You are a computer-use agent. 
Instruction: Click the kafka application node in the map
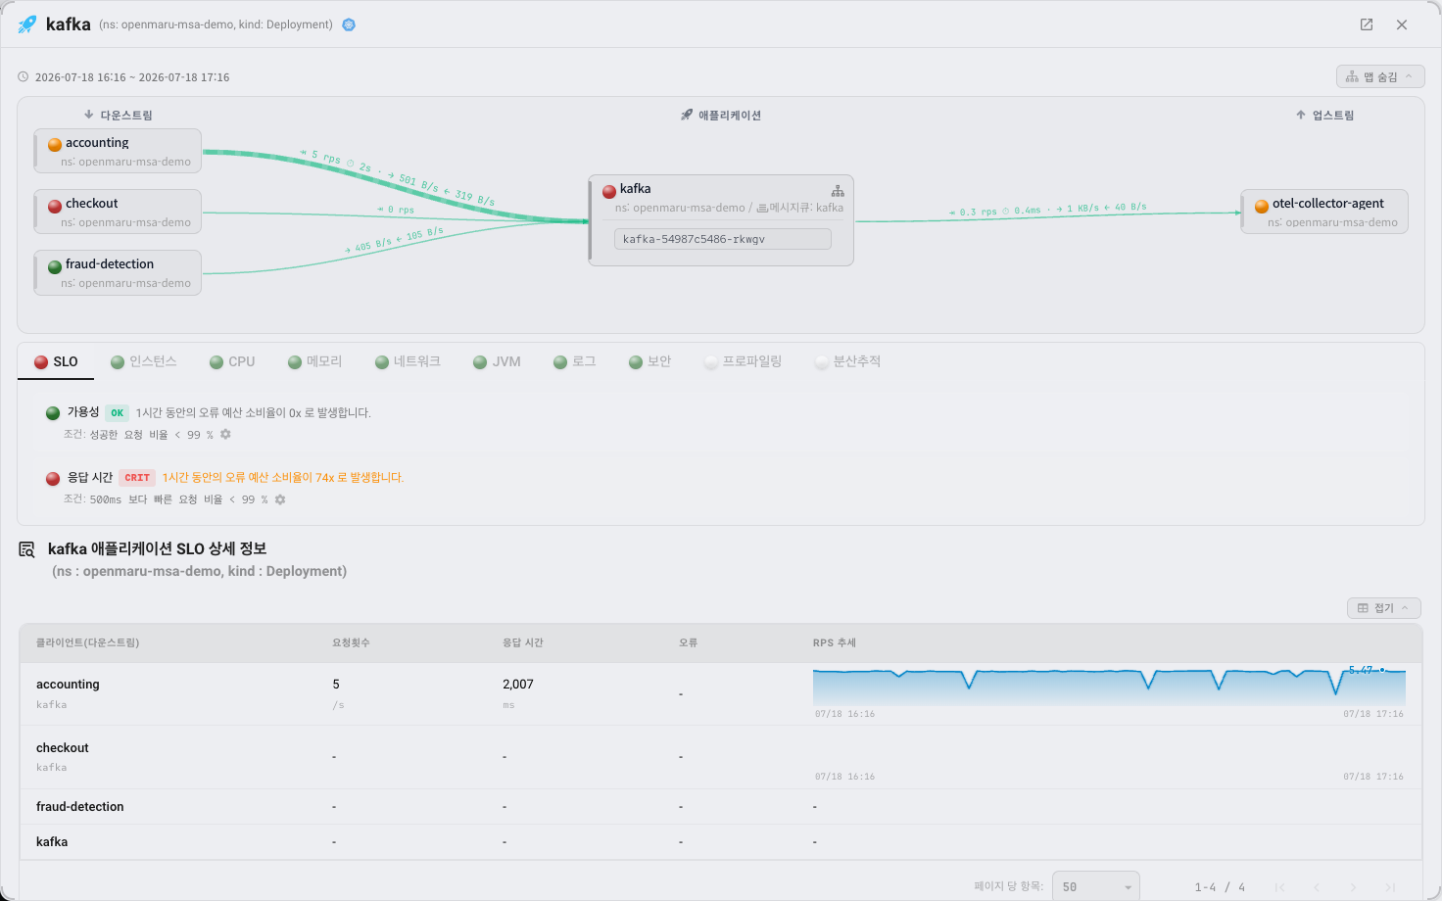click(x=721, y=220)
